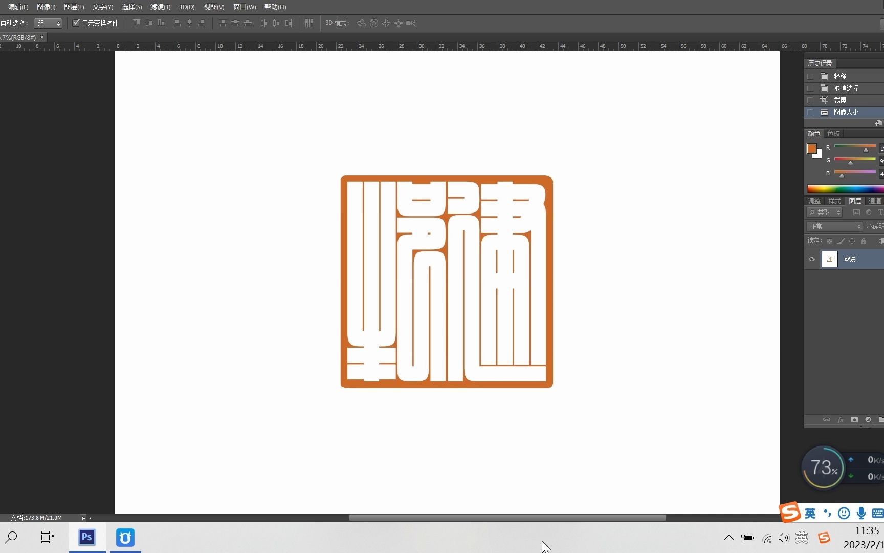Viewport: 884px width, 553px height.
Task: Select the align left edges icon
Action: click(176, 23)
